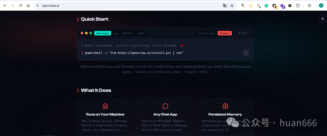
Task: Click the chat bubble icon
Action: click(165, 106)
